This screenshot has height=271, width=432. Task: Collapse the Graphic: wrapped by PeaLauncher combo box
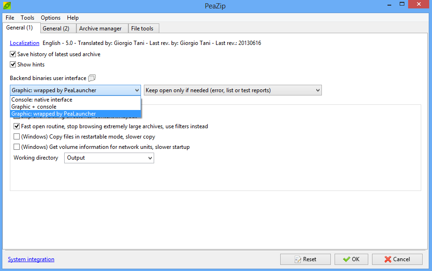coord(75,90)
